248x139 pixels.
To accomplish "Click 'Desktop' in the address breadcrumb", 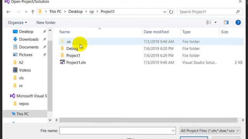I will click(76, 12).
